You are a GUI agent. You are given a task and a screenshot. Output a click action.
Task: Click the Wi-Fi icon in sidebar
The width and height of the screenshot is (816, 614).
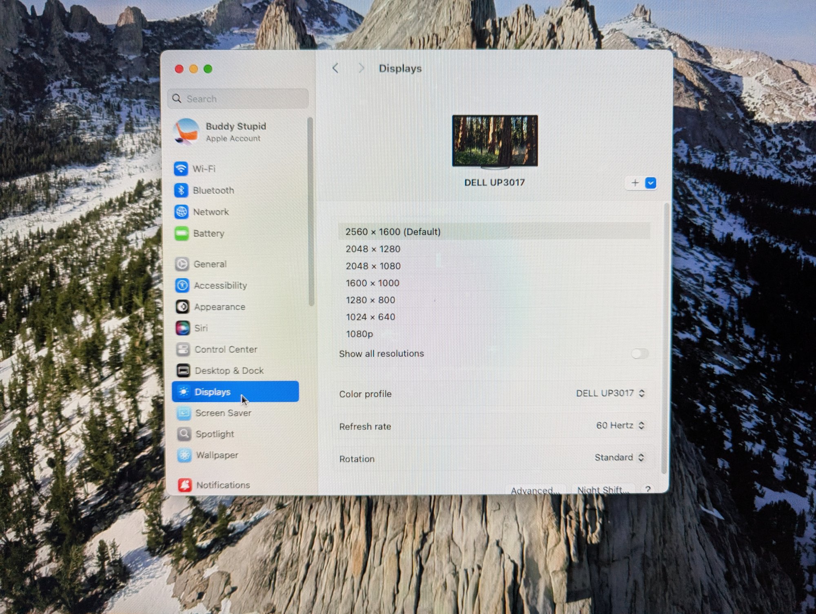[x=181, y=169]
